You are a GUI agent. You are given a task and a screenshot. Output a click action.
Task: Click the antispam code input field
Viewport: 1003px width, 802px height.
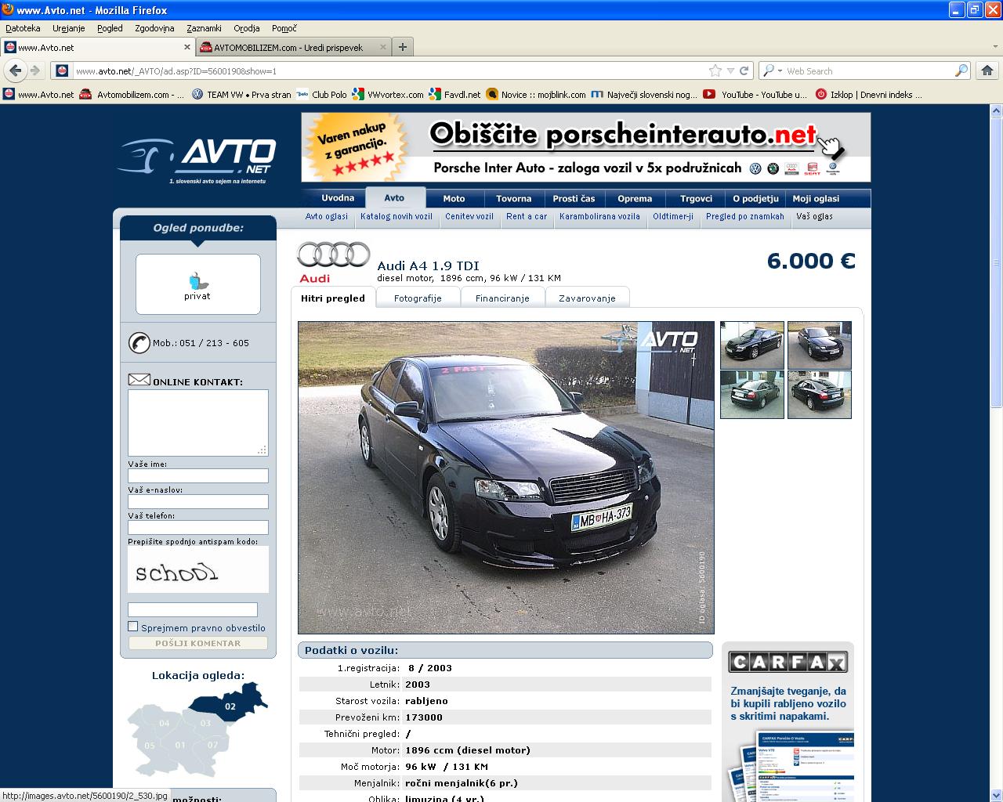pyautogui.click(x=192, y=609)
